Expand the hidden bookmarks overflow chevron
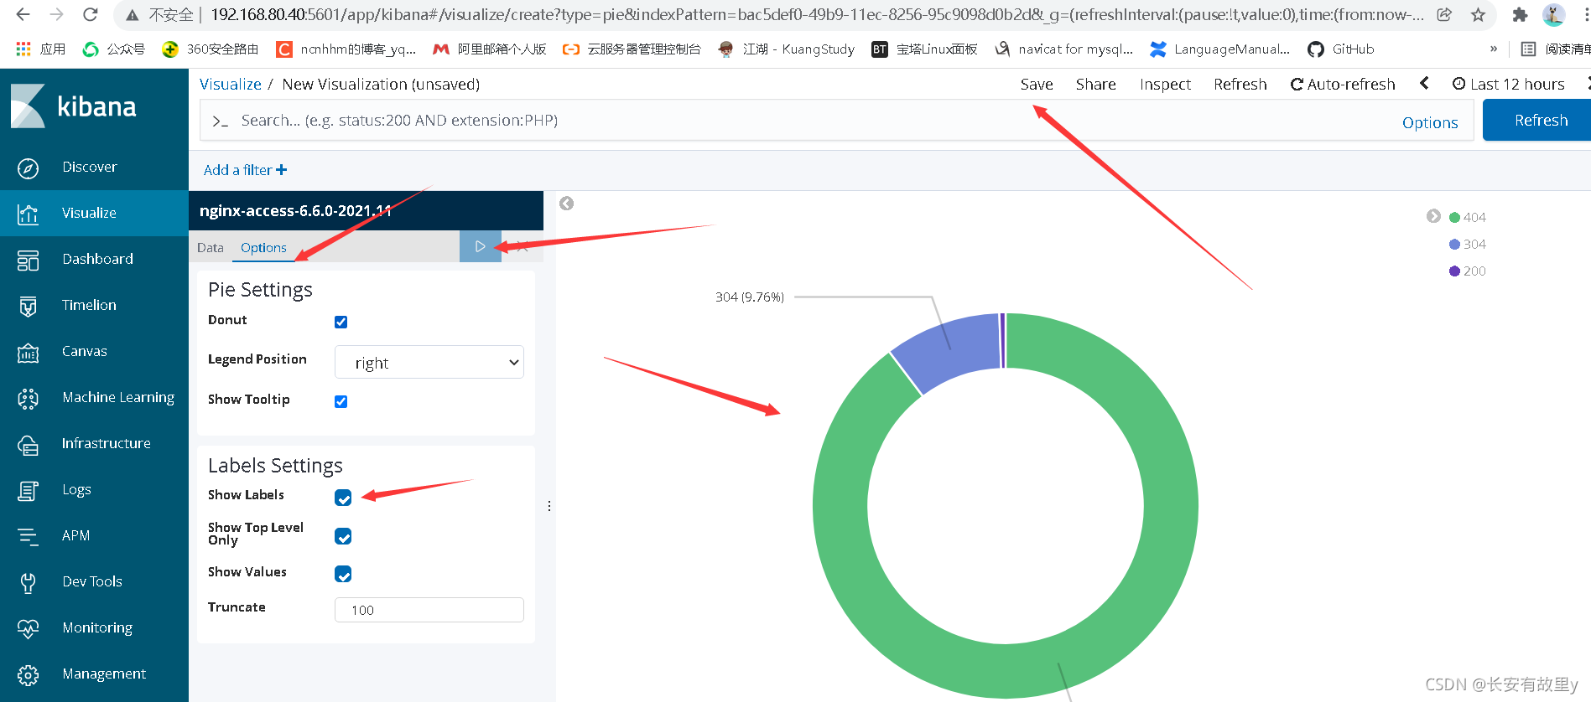This screenshot has width=1591, height=702. tap(1494, 49)
